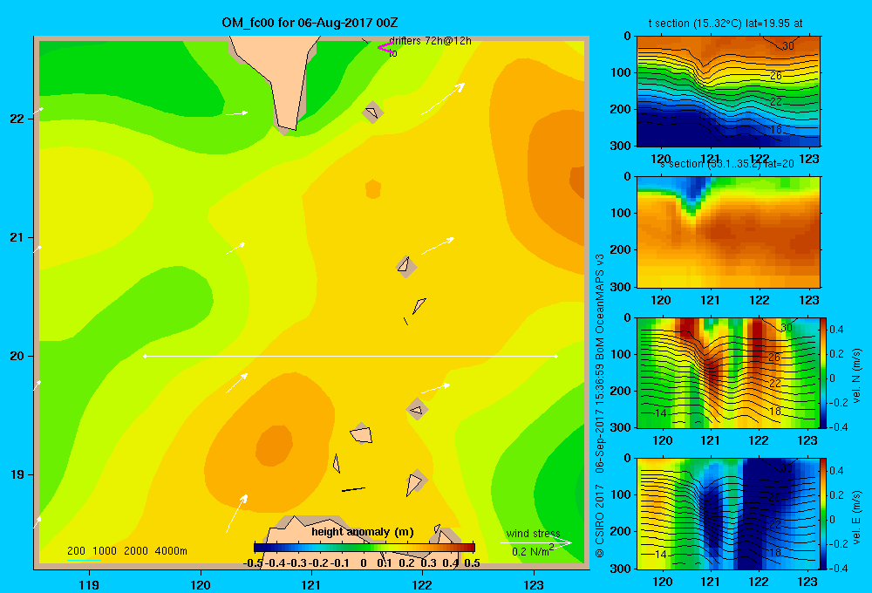Click longitude tick label 122 on main map
This screenshot has width=872, height=593.
coord(422,584)
